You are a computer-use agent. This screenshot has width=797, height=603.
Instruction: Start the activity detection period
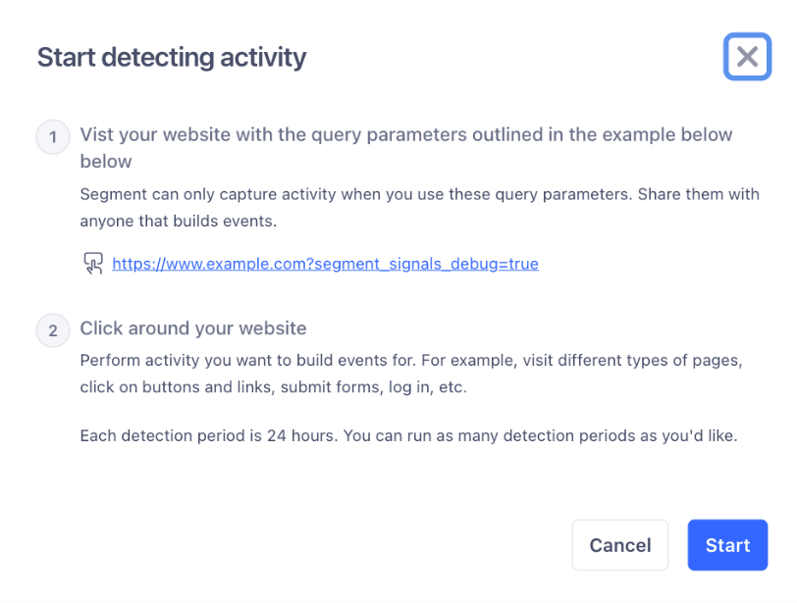[x=727, y=545]
